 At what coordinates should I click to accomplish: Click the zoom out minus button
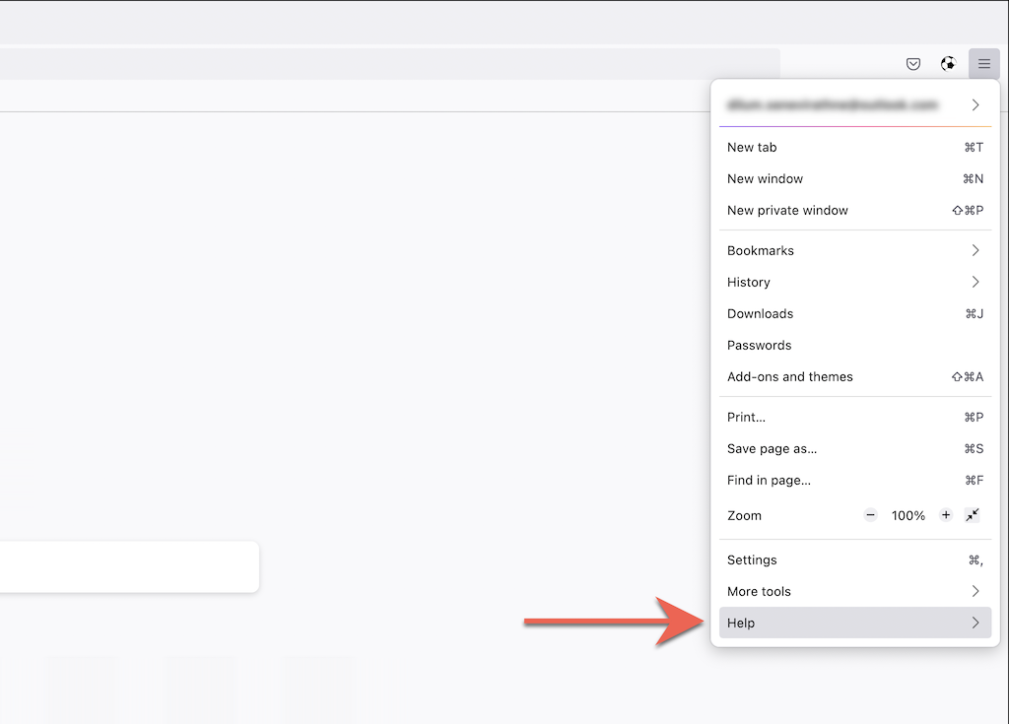[870, 515]
